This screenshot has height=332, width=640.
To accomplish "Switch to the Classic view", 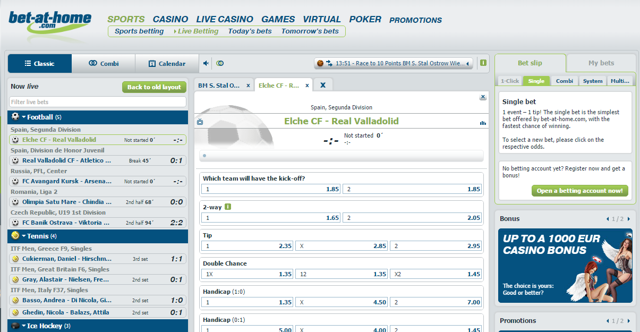I will 40,63.
